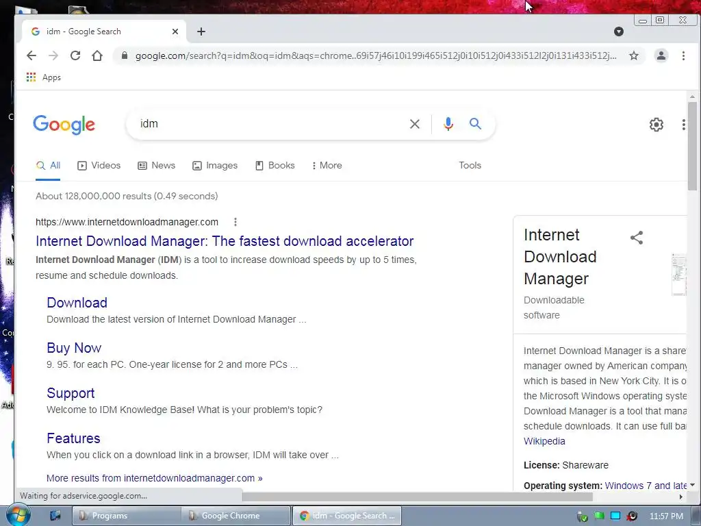Go back to the previous page
The image size is (701, 526).
pyautogui.click(x=31, y=55)
